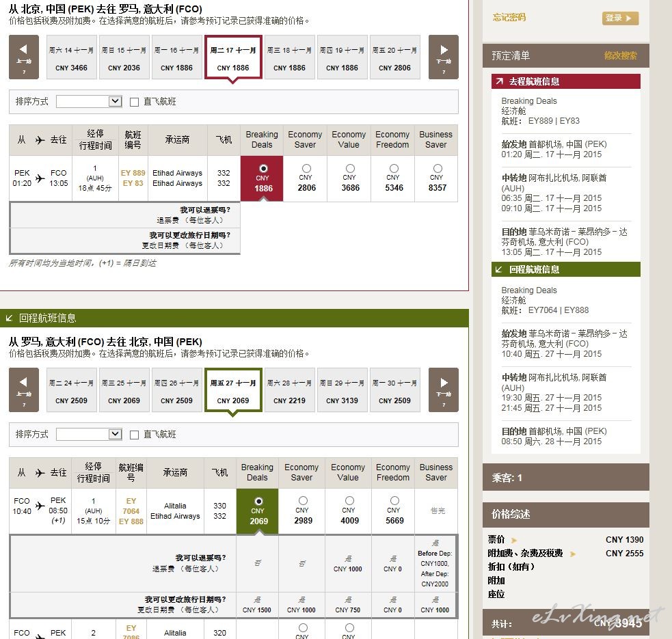Select return date 周三 25 十一月 CNY 2069
Screen dimensions: 672x639
pyautogui.click(x=124, y=390)
